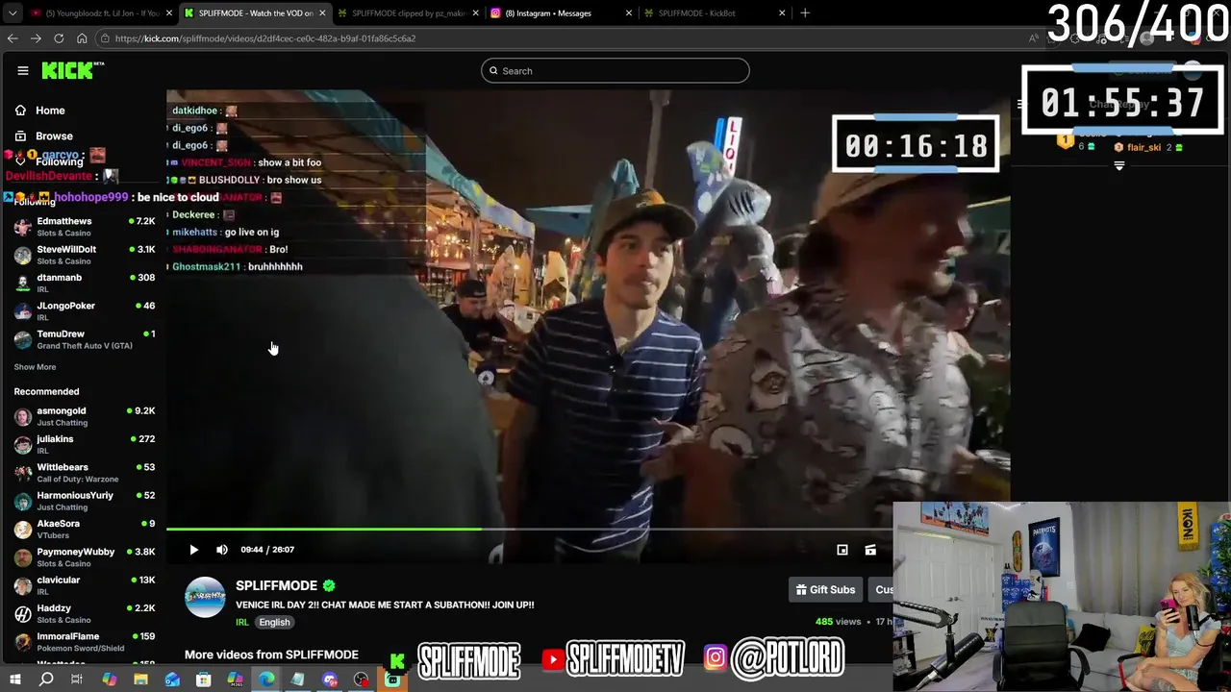Open HarmoniousYuriy recommended channel
The width and height of the screenshot is (1231, 692).
[85, 501]
